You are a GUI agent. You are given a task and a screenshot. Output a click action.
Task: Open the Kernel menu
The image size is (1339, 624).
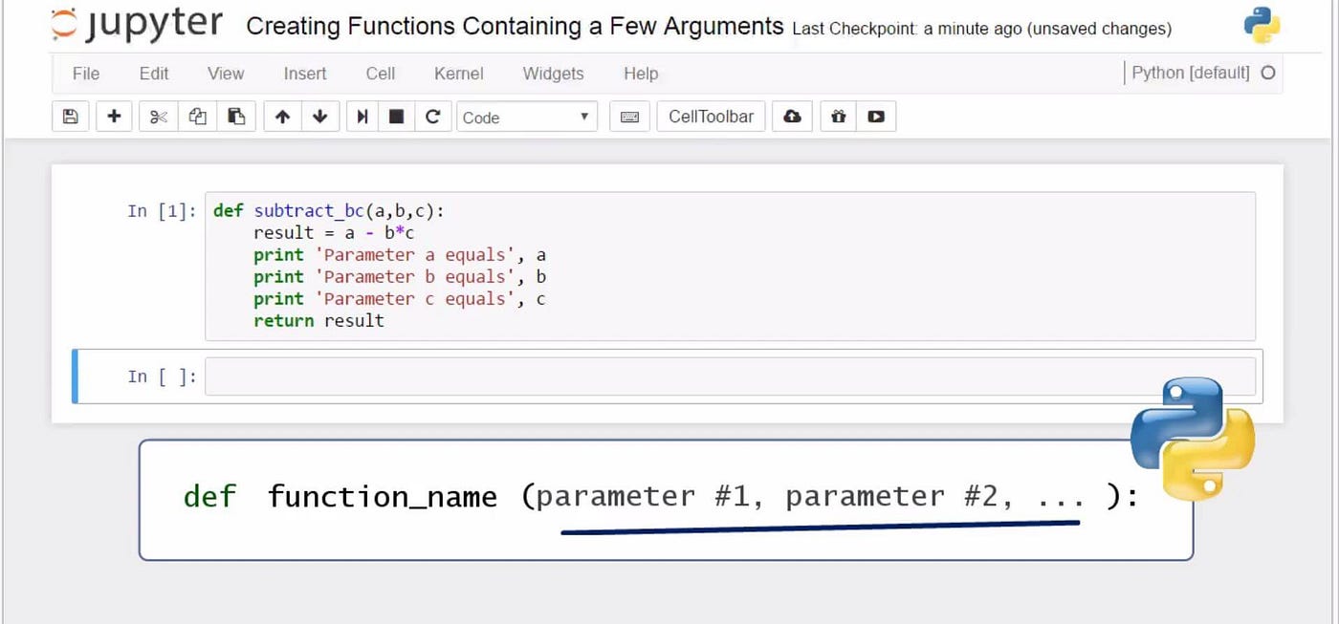(x=458, y=74)
